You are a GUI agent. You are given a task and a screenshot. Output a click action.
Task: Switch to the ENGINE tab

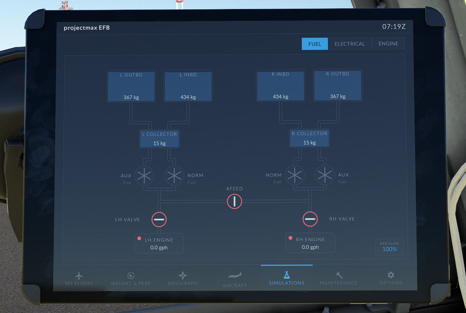coord(388,44)
